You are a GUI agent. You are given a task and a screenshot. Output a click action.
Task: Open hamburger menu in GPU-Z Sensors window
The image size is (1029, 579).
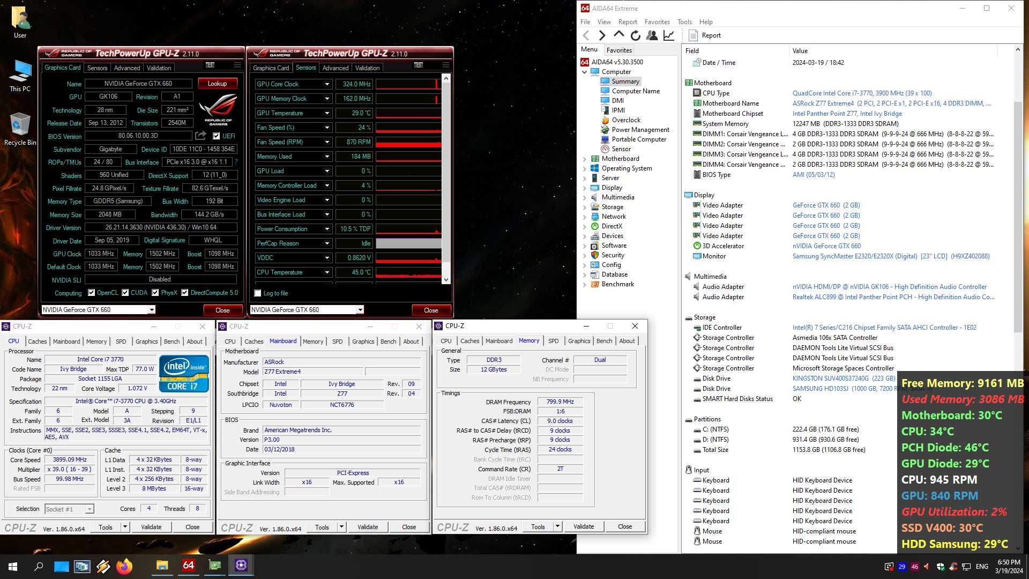coord(446,65)
